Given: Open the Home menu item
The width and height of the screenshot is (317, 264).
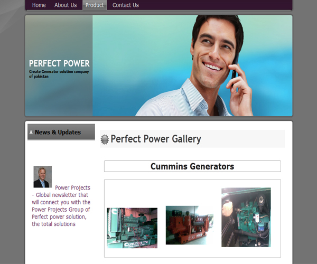Looking at the screenshot, I should 39,5.
